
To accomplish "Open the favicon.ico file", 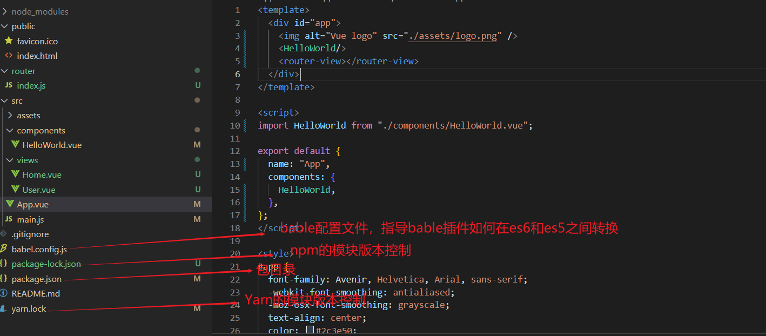I will click(x=37, y=41).
